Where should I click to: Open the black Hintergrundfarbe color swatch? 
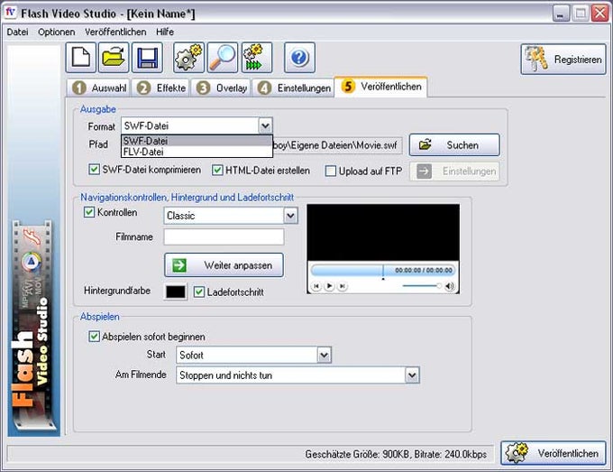click(x=176, y=292)
